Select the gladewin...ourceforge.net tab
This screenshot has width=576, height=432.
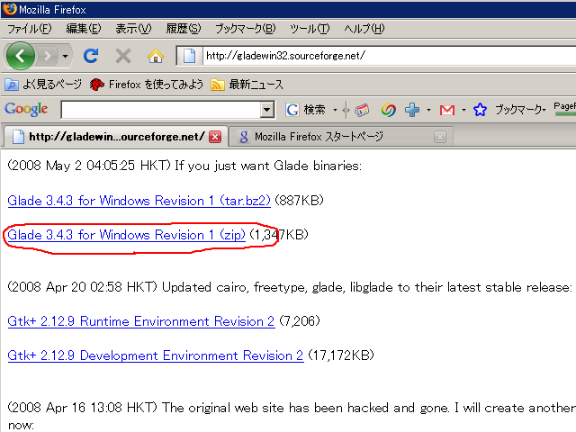116,137
